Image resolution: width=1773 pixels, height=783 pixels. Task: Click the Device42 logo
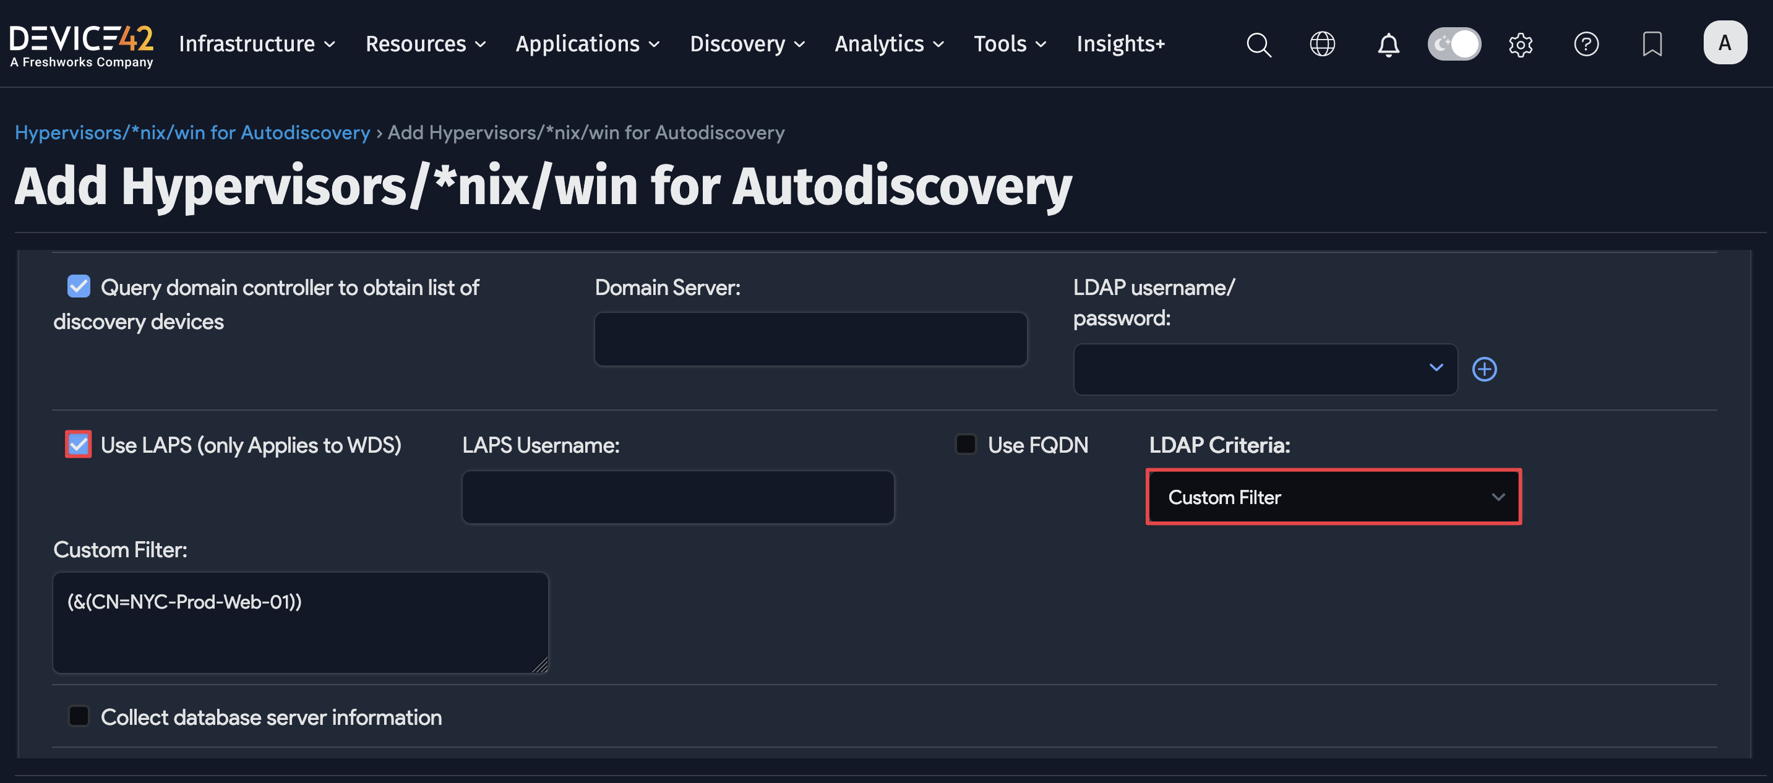pos(81,45)
